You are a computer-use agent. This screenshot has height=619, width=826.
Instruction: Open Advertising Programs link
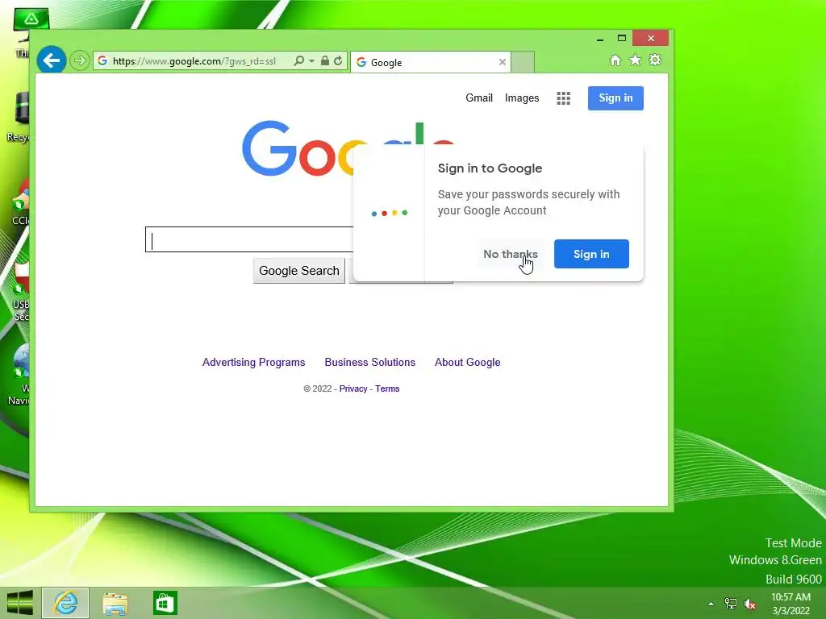(253, 362)
